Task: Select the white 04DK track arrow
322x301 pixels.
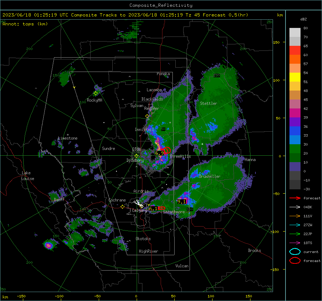Action: tap(295, 207)
